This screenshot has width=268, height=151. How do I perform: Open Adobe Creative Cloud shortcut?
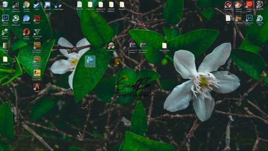pyautogui.click(x=249, y=7)
